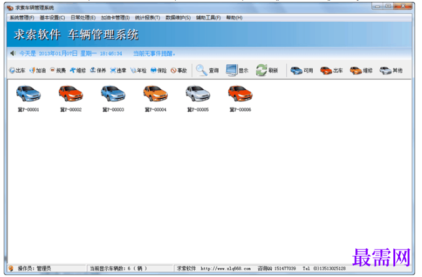Click the operator icon in status bar

(11, 268)
